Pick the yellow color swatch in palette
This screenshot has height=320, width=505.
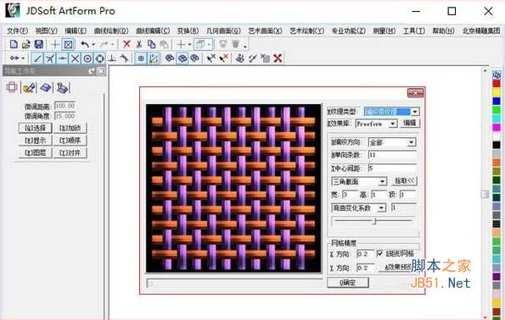tap(497, 92)
